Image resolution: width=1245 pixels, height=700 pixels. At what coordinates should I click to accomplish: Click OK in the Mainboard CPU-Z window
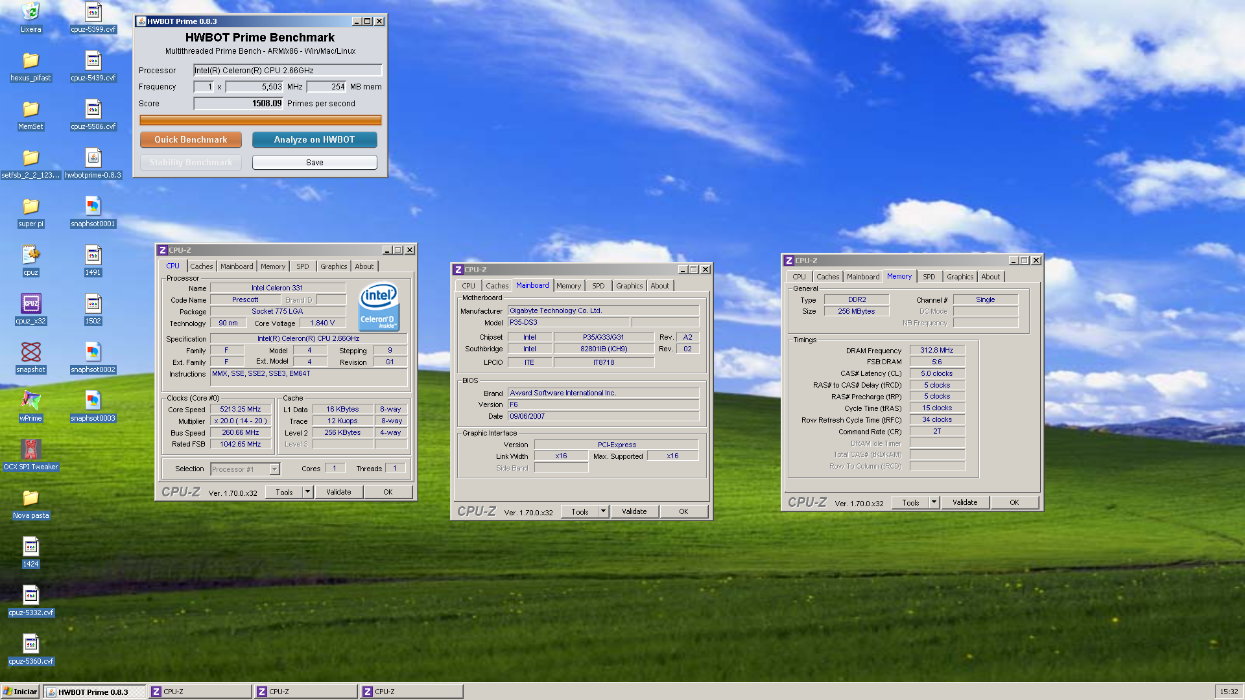[x=683, y=511]
